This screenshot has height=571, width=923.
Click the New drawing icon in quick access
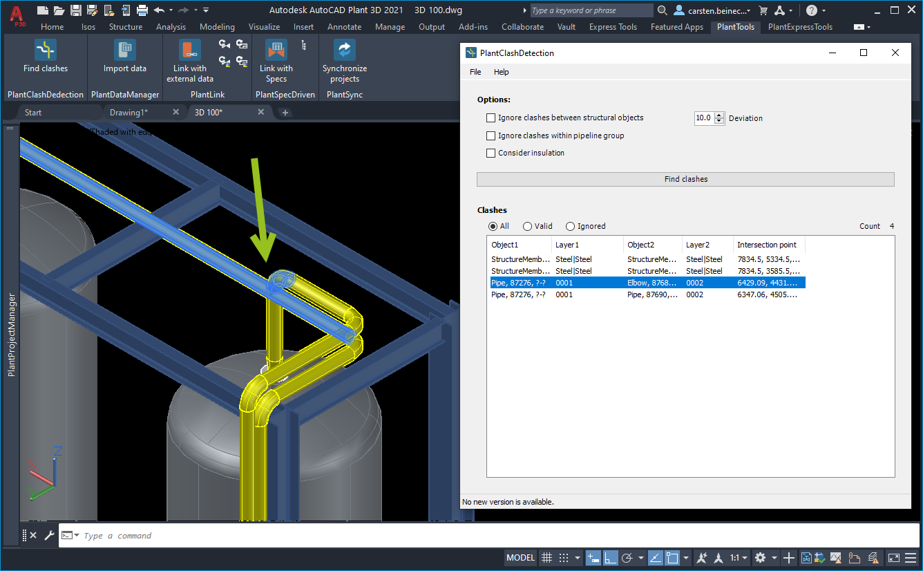tap(43, 10)
